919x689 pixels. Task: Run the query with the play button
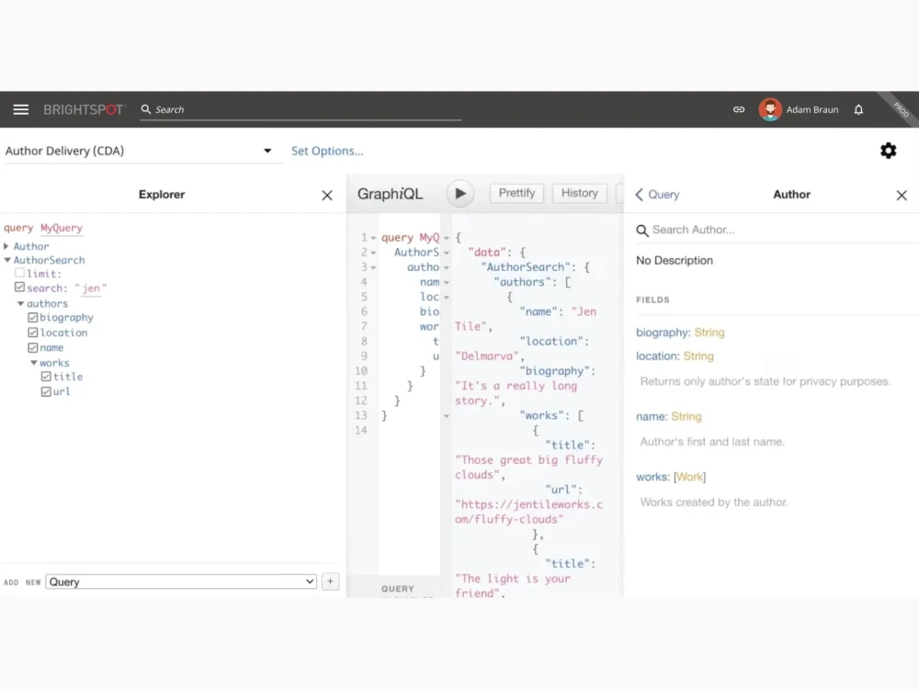459,193
